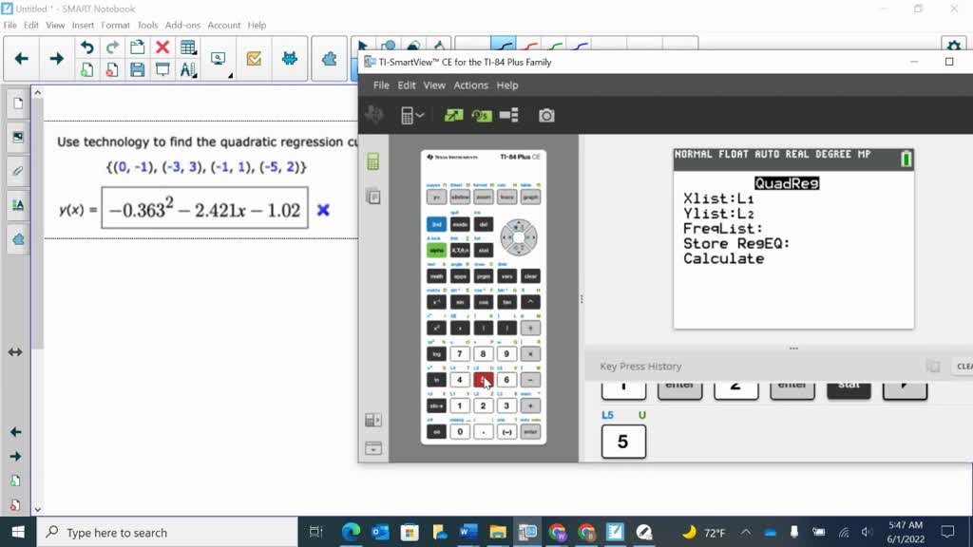Select Calculate on the calculator screen
This screenshot has width=973, height=547.
tap(723, 258)
